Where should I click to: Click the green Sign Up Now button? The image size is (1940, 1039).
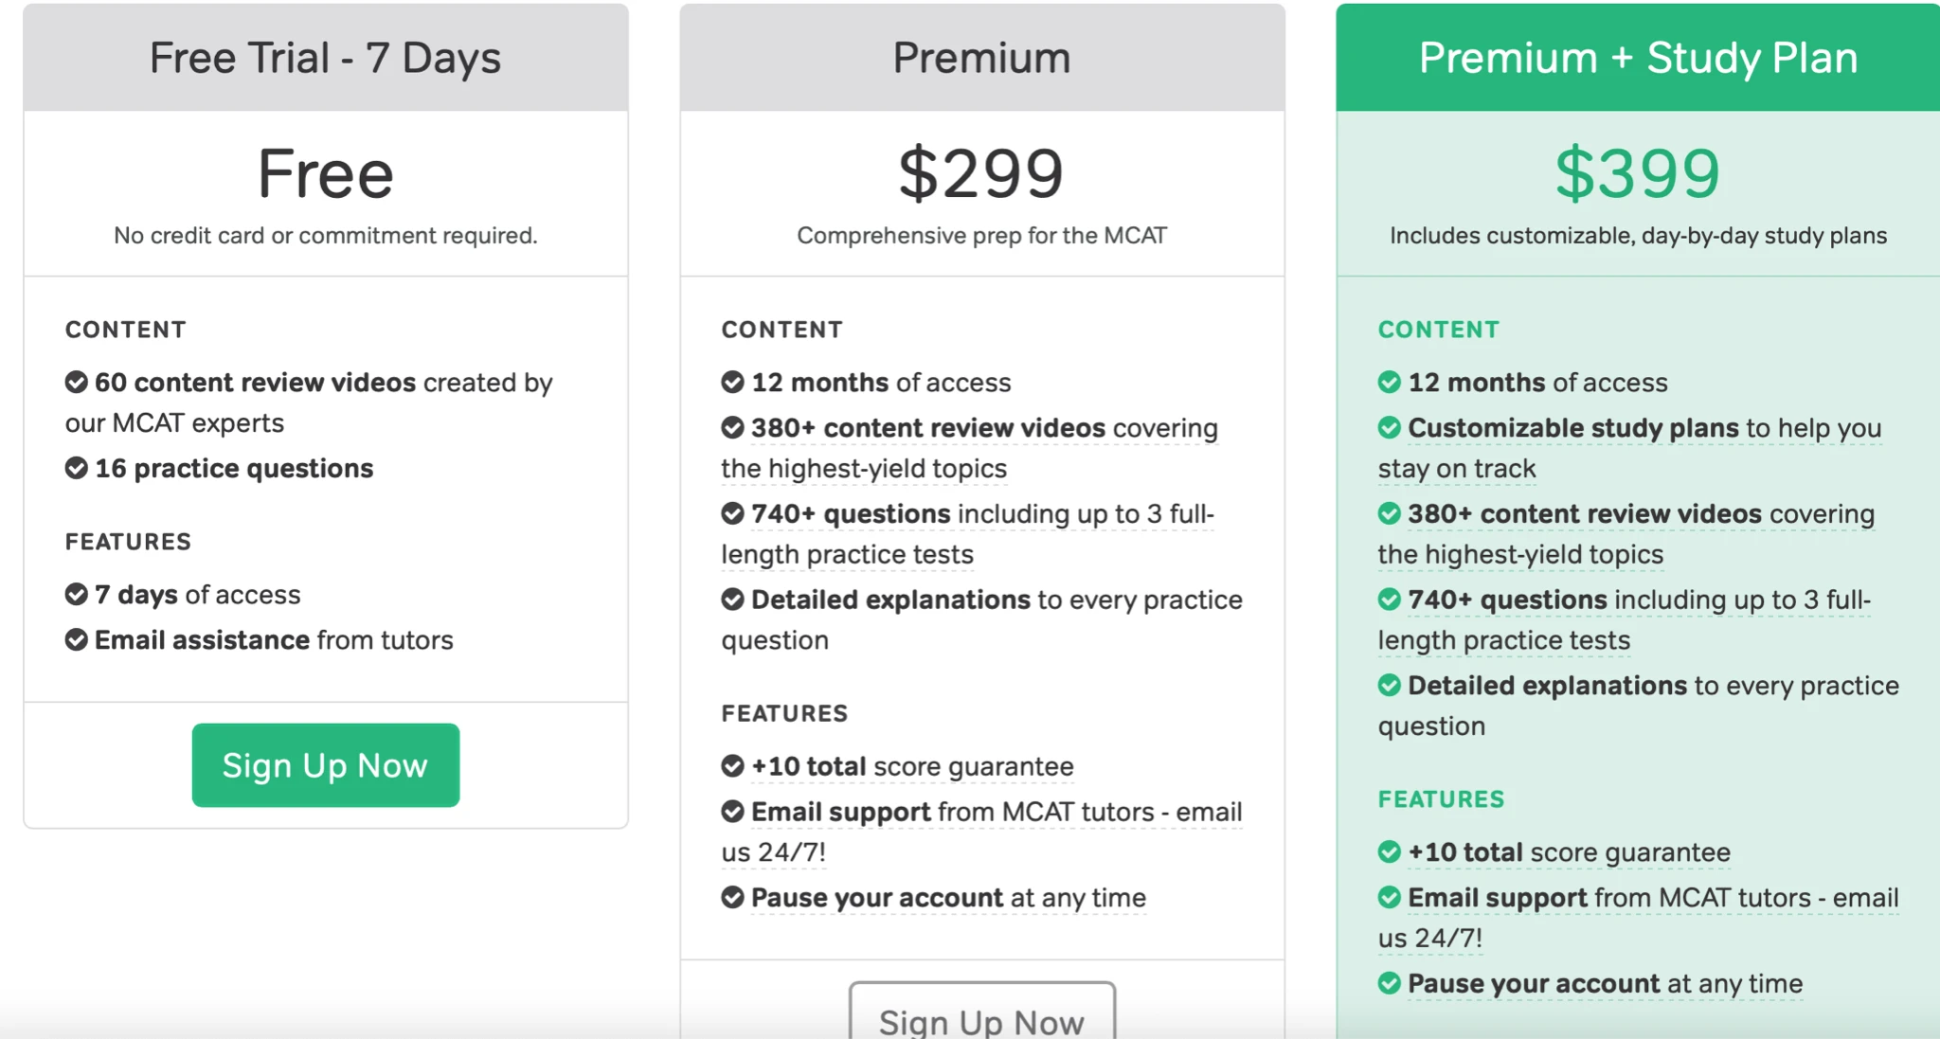pos(325,764)
